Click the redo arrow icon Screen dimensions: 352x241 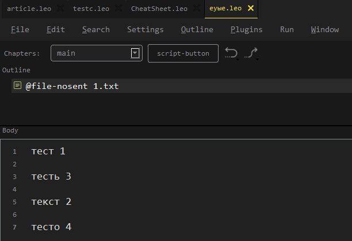point(251,53)
